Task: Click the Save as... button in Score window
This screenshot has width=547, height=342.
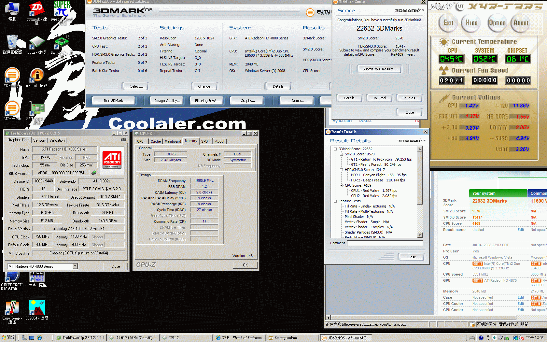Action: tap(410, 98)
